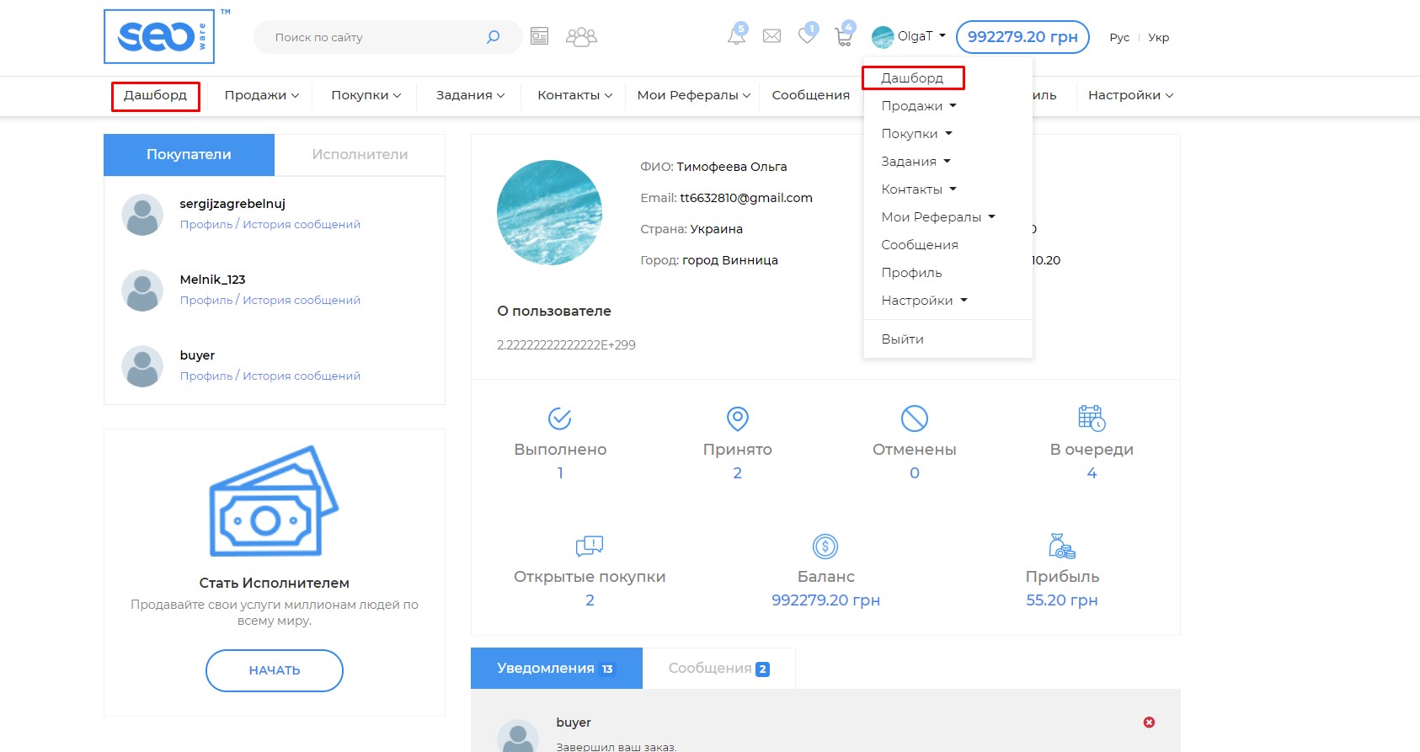This screenshot has height=752, width=1420.
Task: Open Профиль link for Melnik_123
Action: tap(206, 301)
